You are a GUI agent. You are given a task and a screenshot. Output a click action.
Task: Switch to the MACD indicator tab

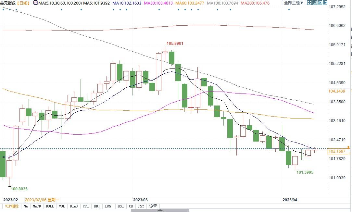click(x=37, y=206)
